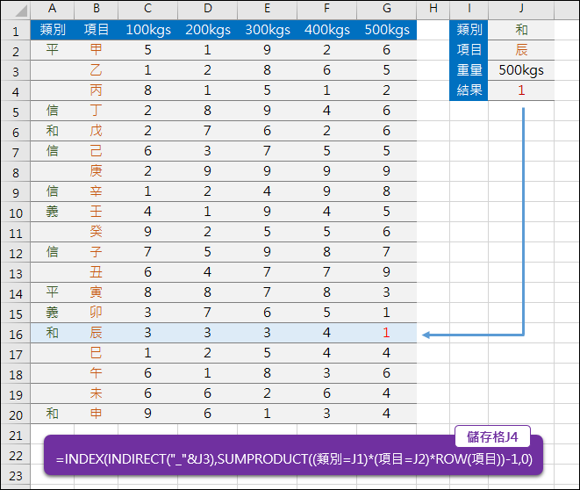Select column I header
580x490 pixels.
tap(469, 9)
